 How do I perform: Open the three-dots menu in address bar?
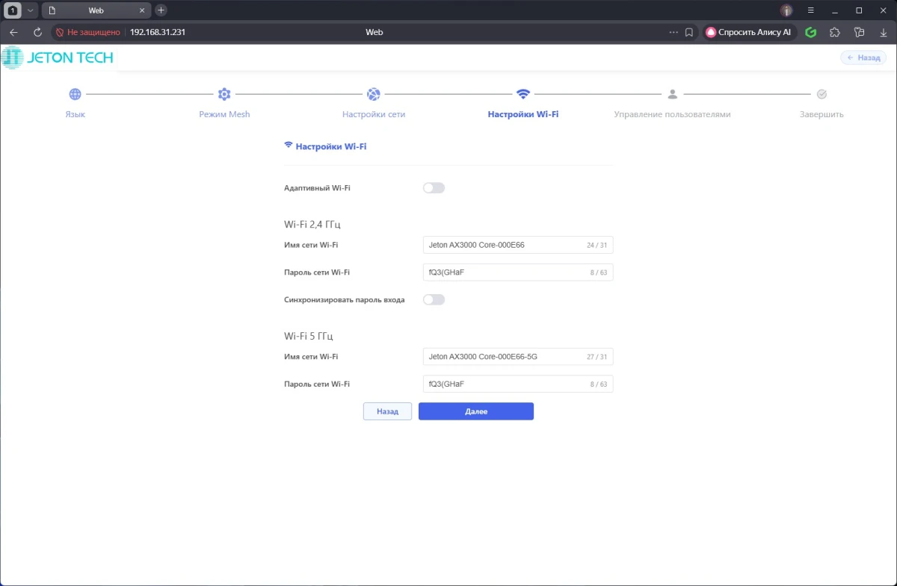pyautogui.click(x=673, y=33)
